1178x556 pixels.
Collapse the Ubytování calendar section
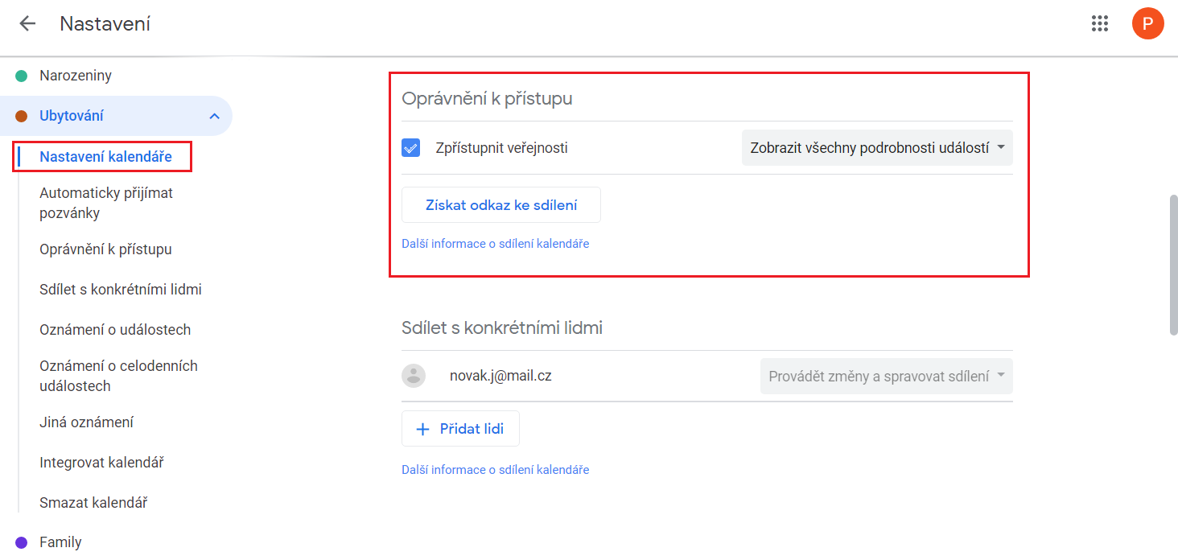[214, 116]
